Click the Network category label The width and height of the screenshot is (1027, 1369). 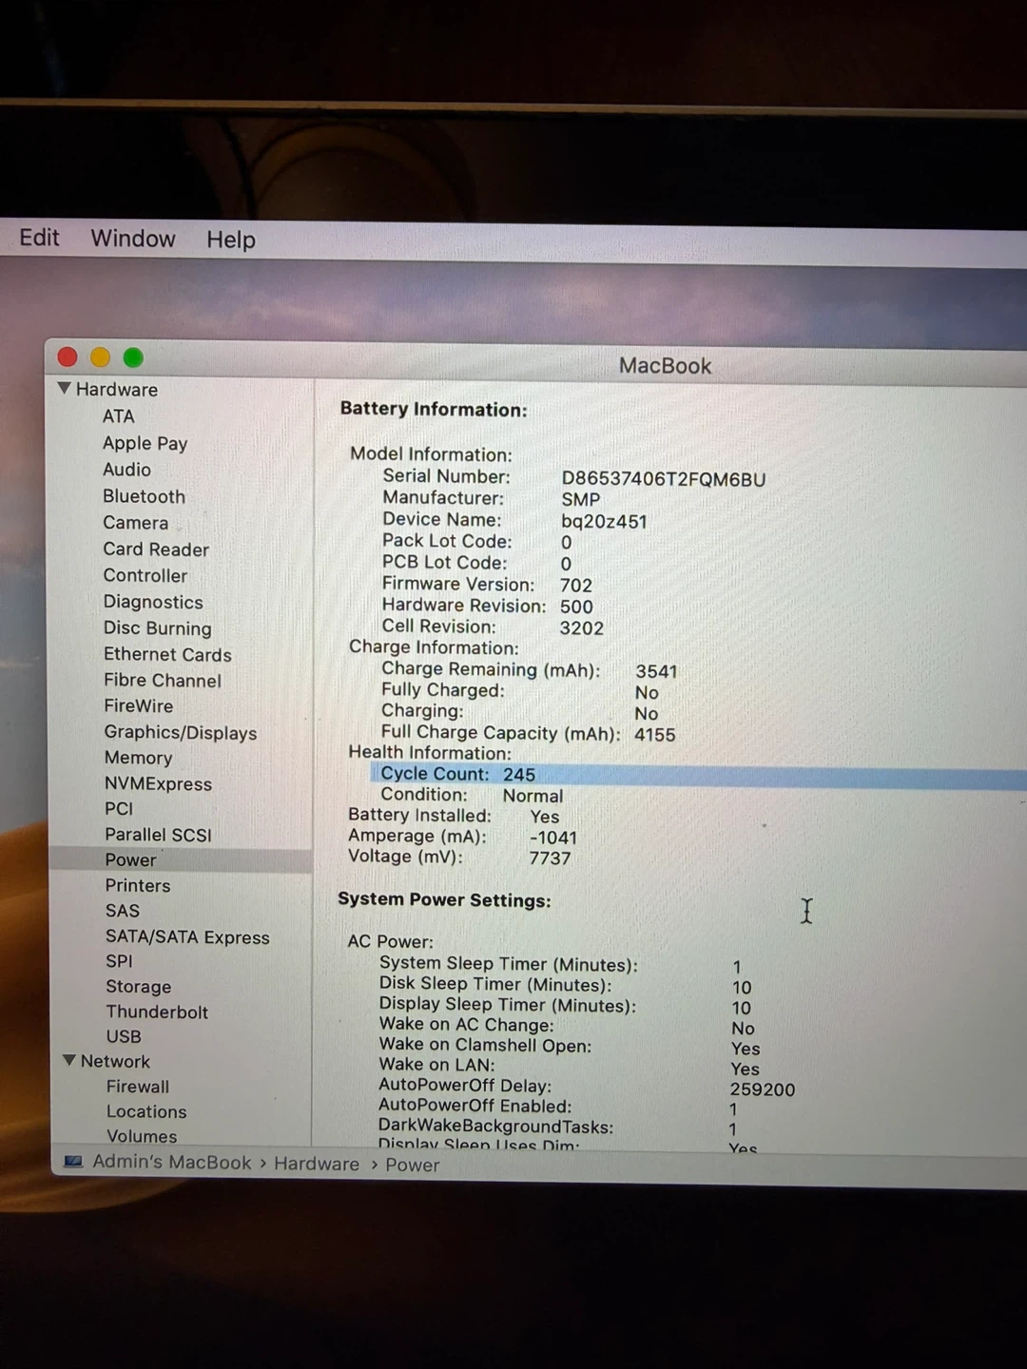coord(115,1061)
